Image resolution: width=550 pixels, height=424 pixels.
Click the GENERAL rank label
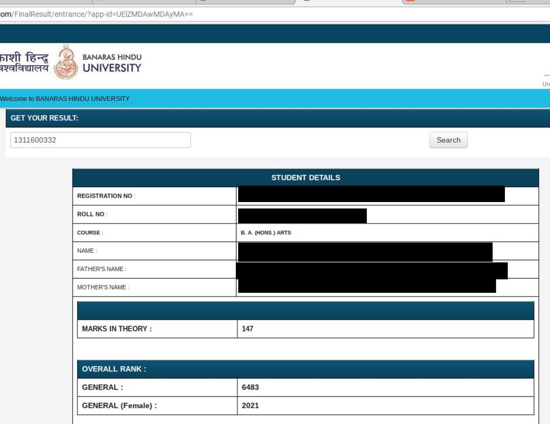102,387
